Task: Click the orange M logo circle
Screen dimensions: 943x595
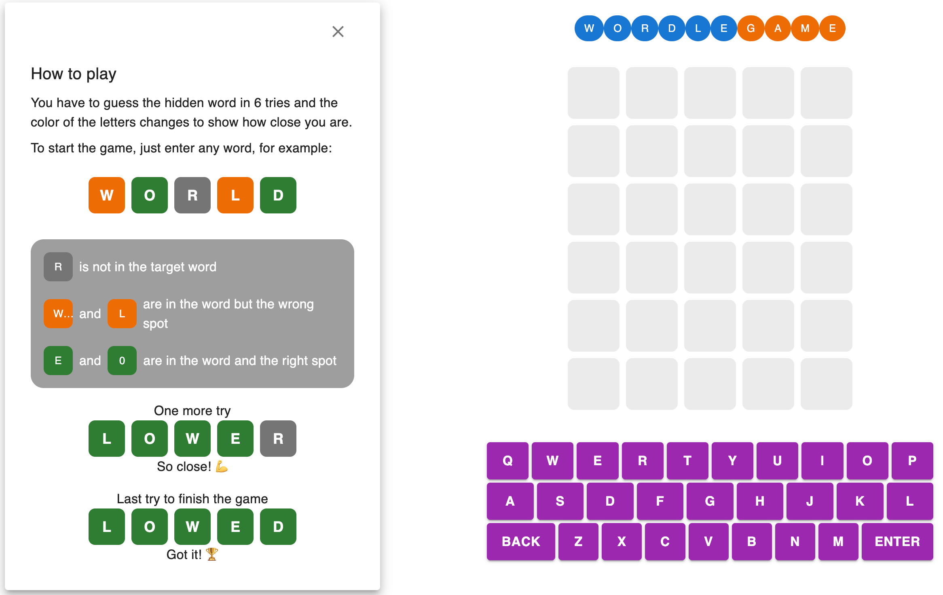Action: (805, 28)
